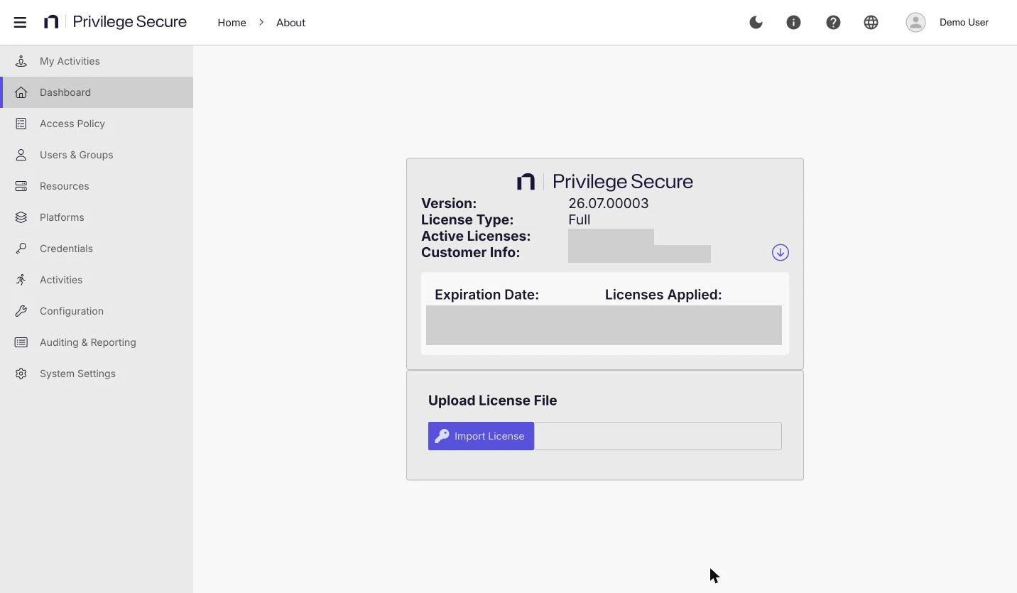Viewport: 1017px width, 593px height.
Task: Open the Demo User avatar menu
Action: coord(915,22)
